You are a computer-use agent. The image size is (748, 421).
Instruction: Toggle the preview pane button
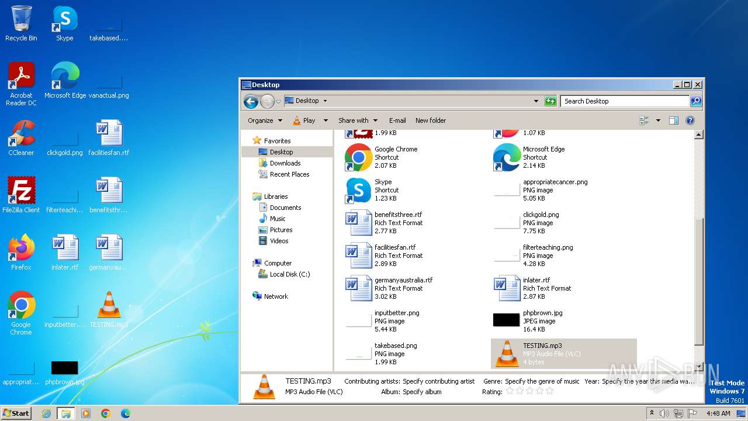coord(673,120)
